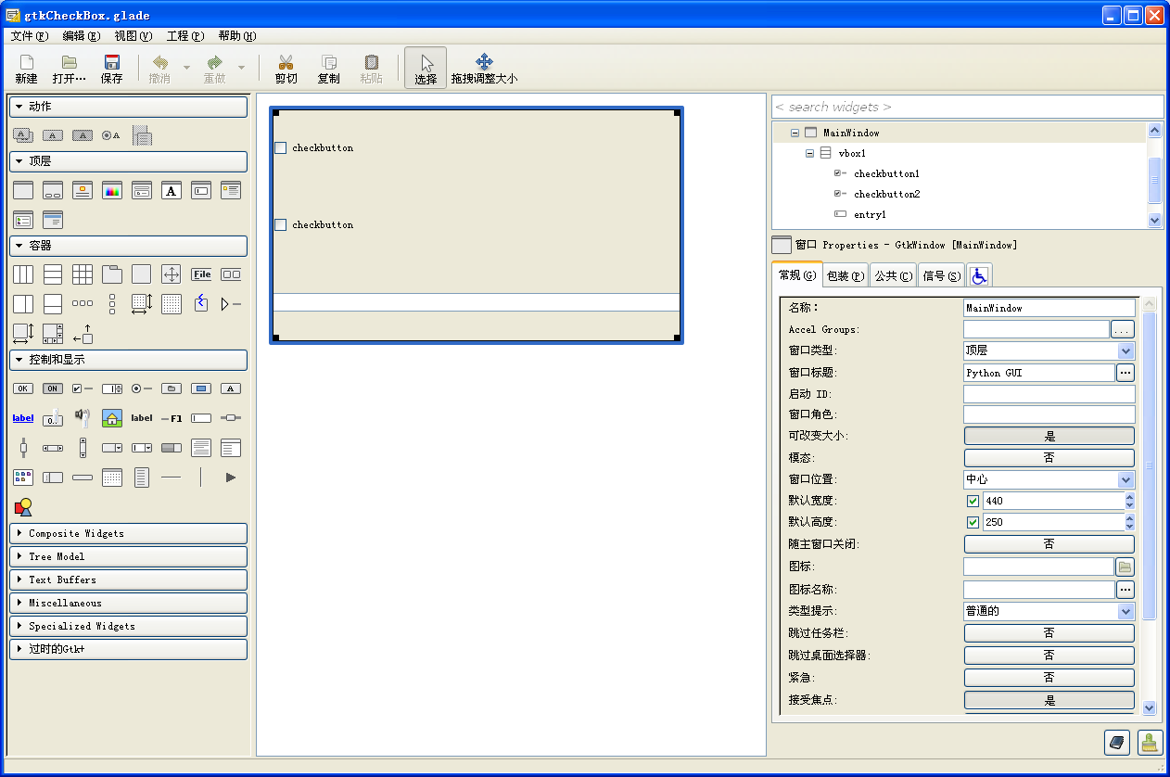Select the Volume Button widget
1170x777 pixels.
[82, 417]
